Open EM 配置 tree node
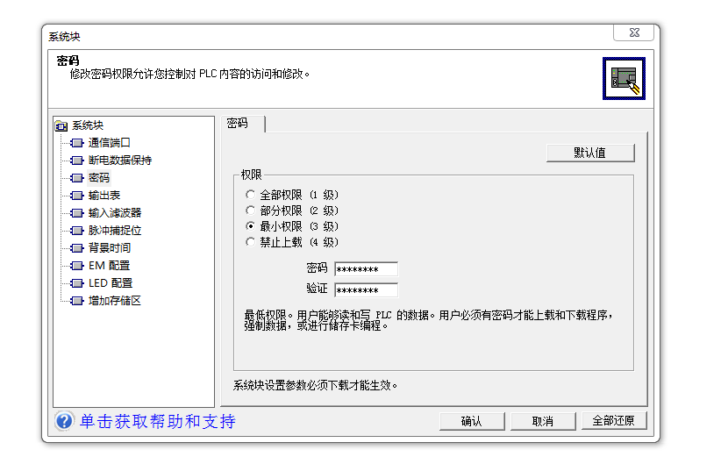Image resolution: width=721 pixels, height=464 pixels. click(x=109, y=266)
